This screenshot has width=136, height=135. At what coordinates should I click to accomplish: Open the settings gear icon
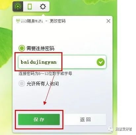(43, 7)
